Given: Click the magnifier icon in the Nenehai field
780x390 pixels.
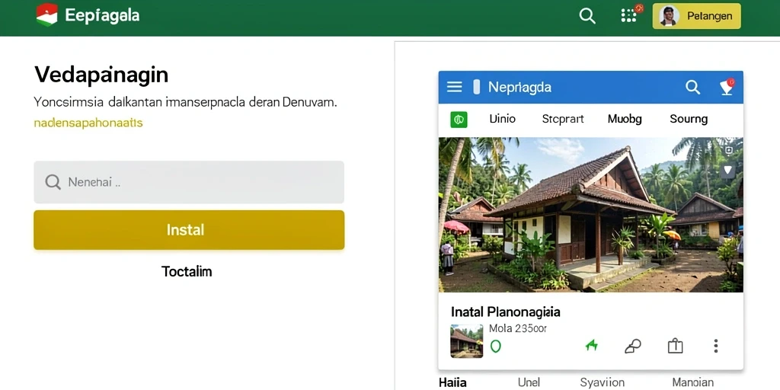Looking at the screenshot, I should click(x=53, y=182).
